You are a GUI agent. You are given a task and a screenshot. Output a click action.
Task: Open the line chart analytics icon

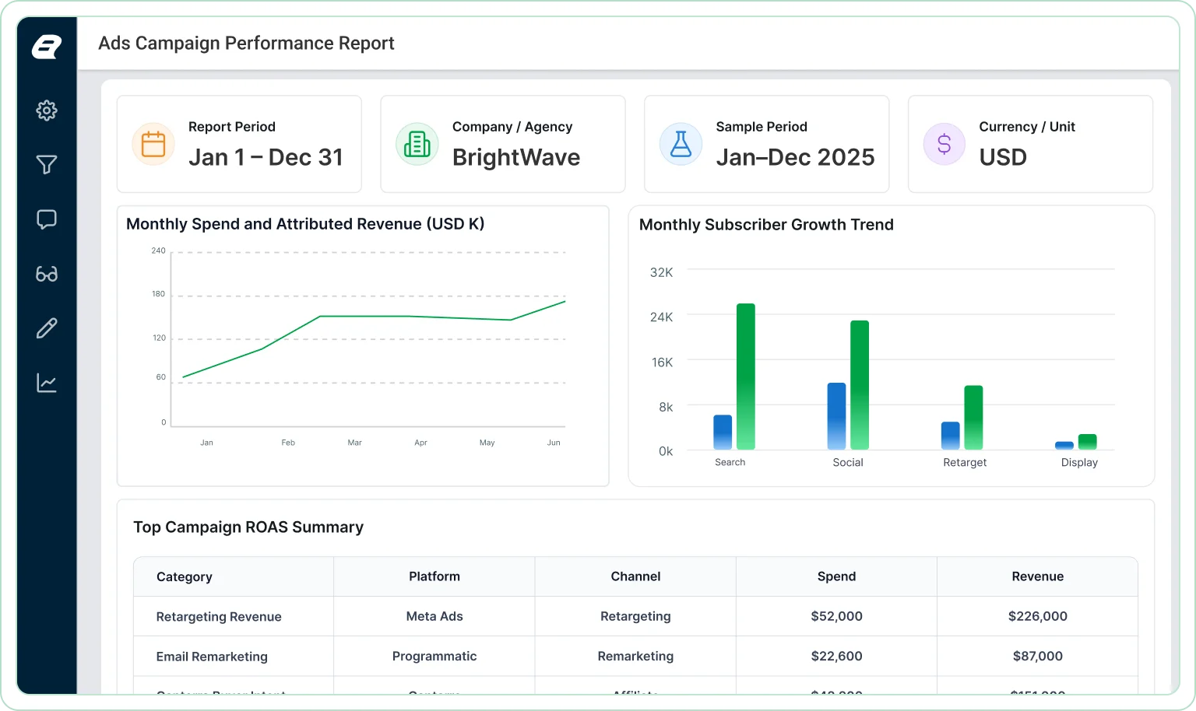point(47,383)
